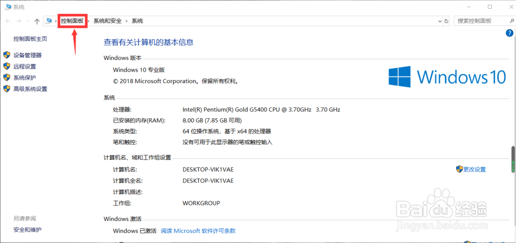The image size is (516, 243).
Task: Select 系统 in the breadcrumb path
Action: pyautogui.click(x=137, y=21)
